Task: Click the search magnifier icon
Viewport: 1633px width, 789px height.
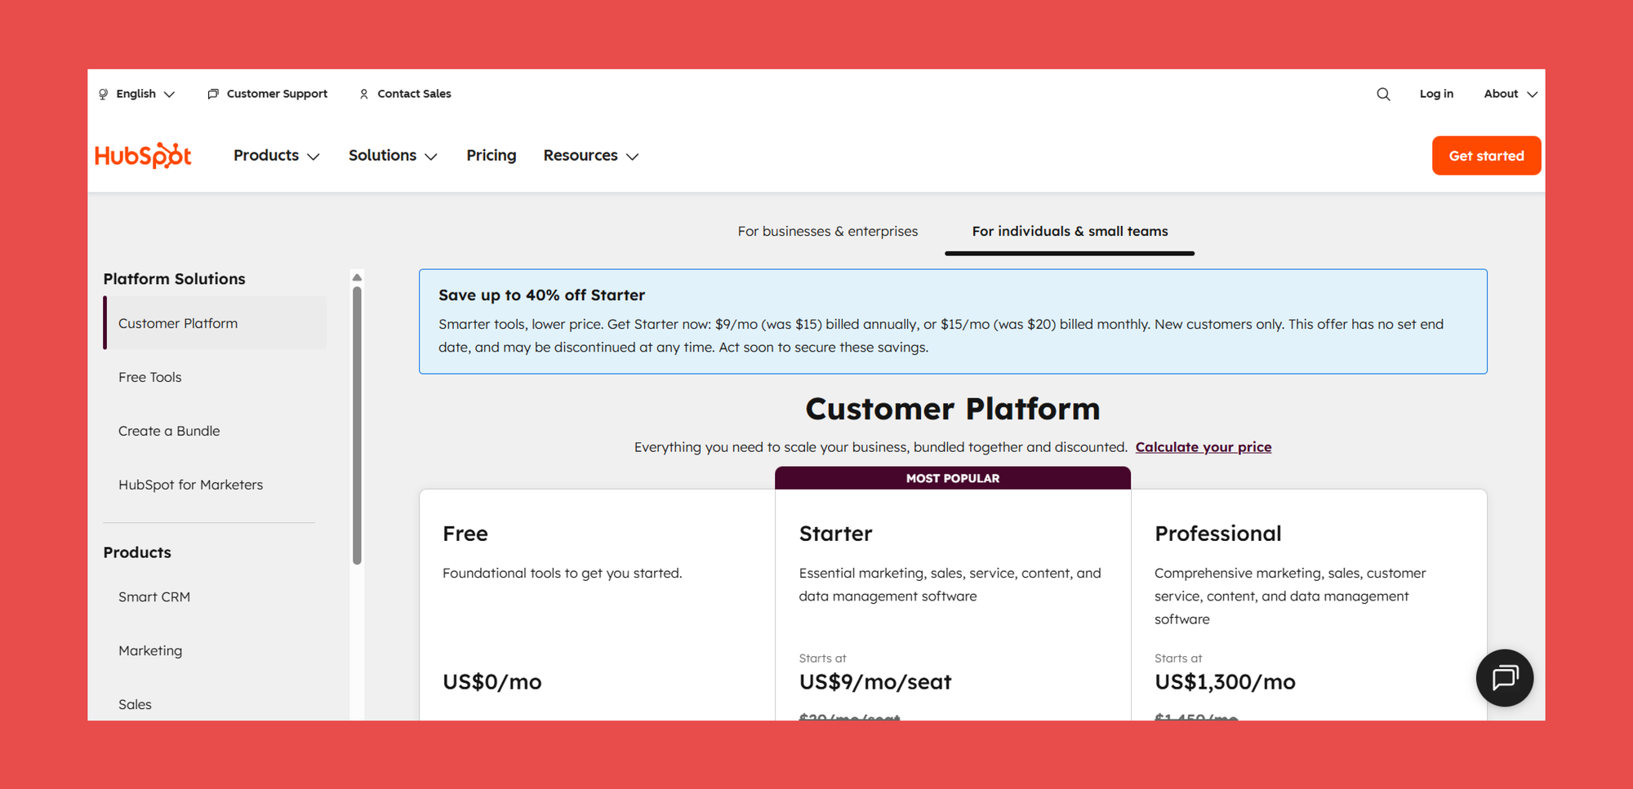Action: [x=1383, y=94]
